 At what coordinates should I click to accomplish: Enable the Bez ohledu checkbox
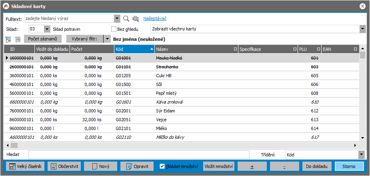[114, 29]
